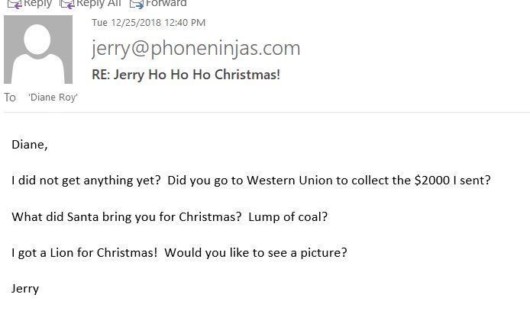
Task: Click the 'Lump of coal?' text
Action: [288, 217]
